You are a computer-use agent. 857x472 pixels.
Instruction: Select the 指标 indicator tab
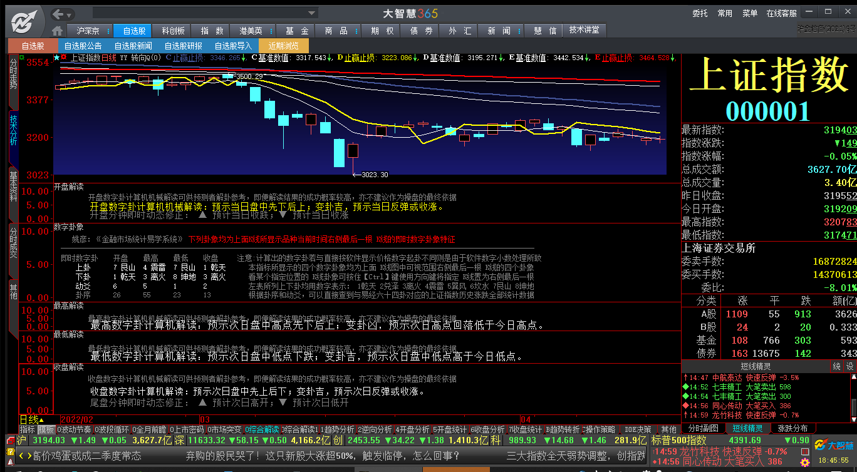[x=27, y=429]
